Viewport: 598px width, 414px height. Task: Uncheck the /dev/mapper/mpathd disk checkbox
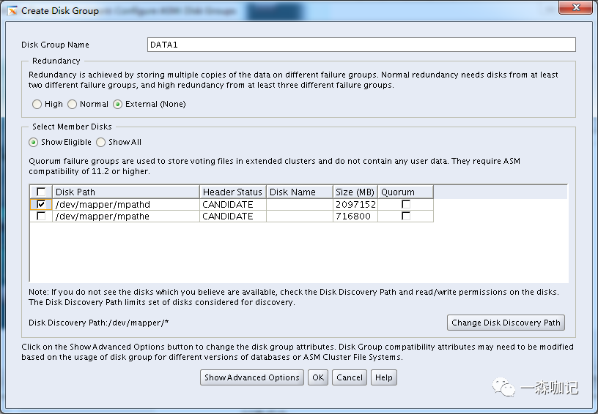coord(41,204)
